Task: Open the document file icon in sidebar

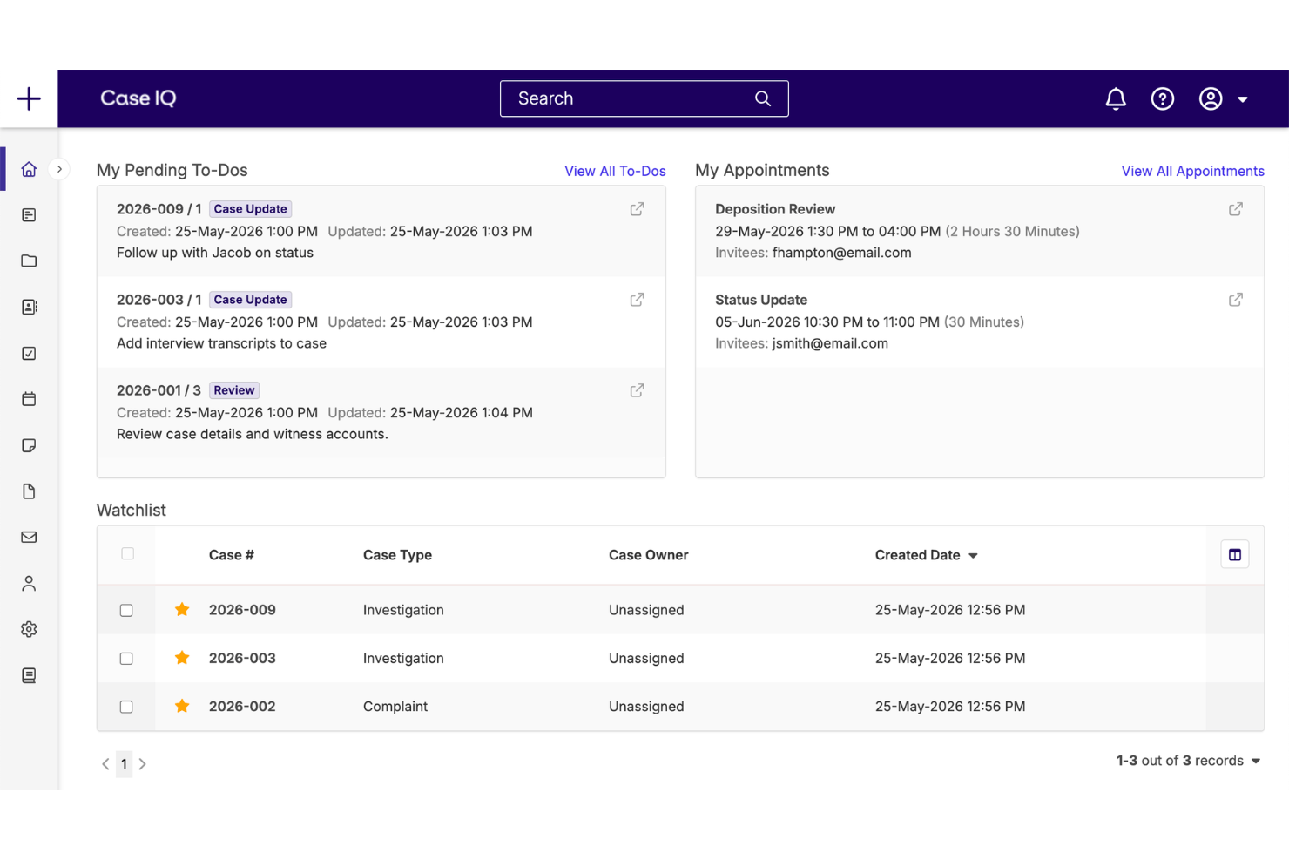Action: tap(29, 491)
